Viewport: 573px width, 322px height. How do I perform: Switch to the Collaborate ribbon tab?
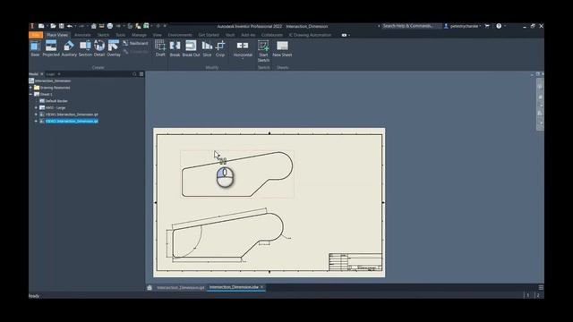[x=272, y=35]
